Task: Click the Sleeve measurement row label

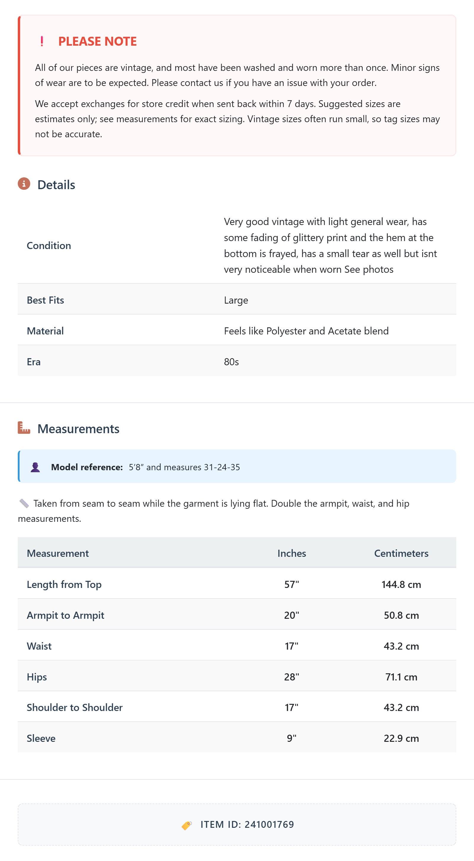Action: pyautogui.click(x=41, y=738)
